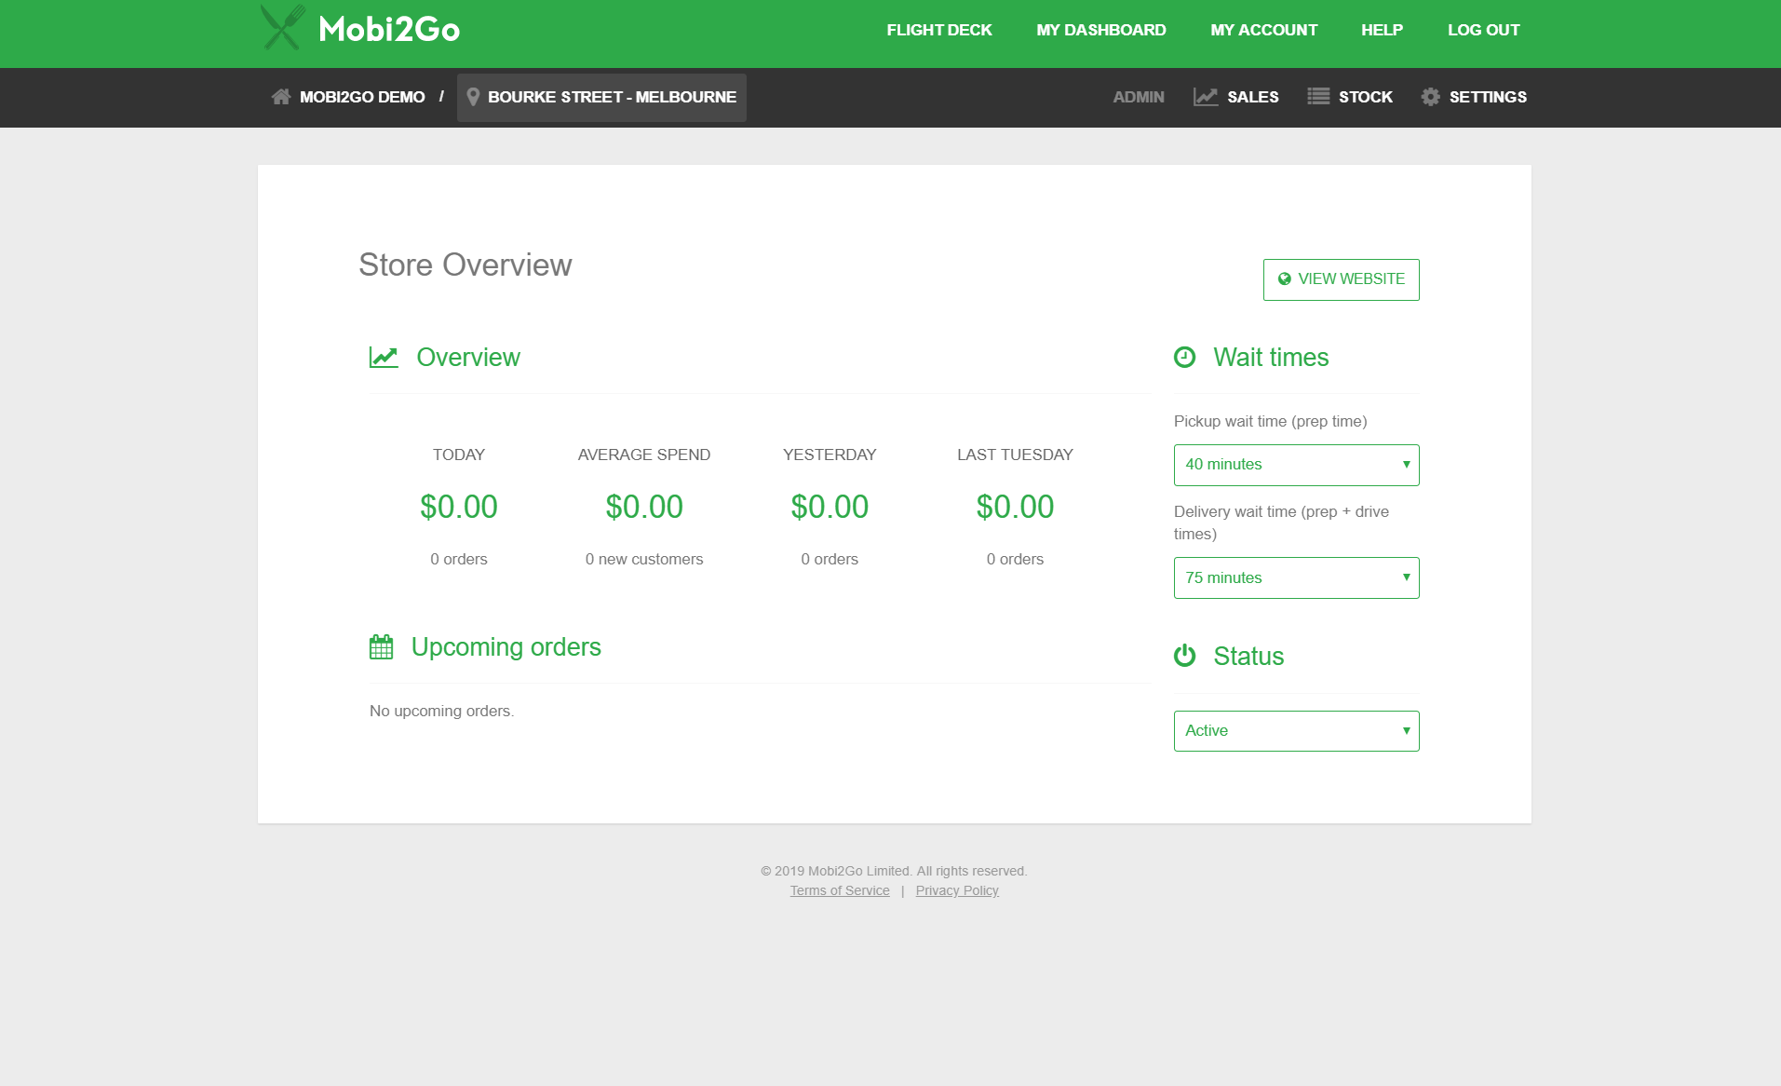1781x1086 pixels.
Task: Click the Stock list icon
Action: 1317,97
